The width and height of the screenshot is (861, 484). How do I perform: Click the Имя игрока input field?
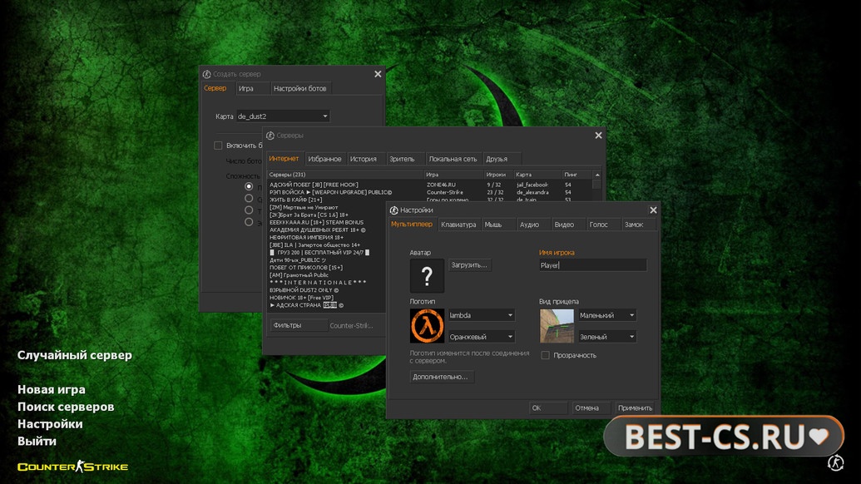(592, 265)
